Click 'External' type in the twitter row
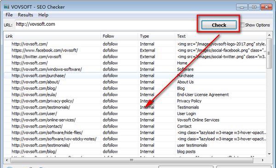 click(147, 57)
